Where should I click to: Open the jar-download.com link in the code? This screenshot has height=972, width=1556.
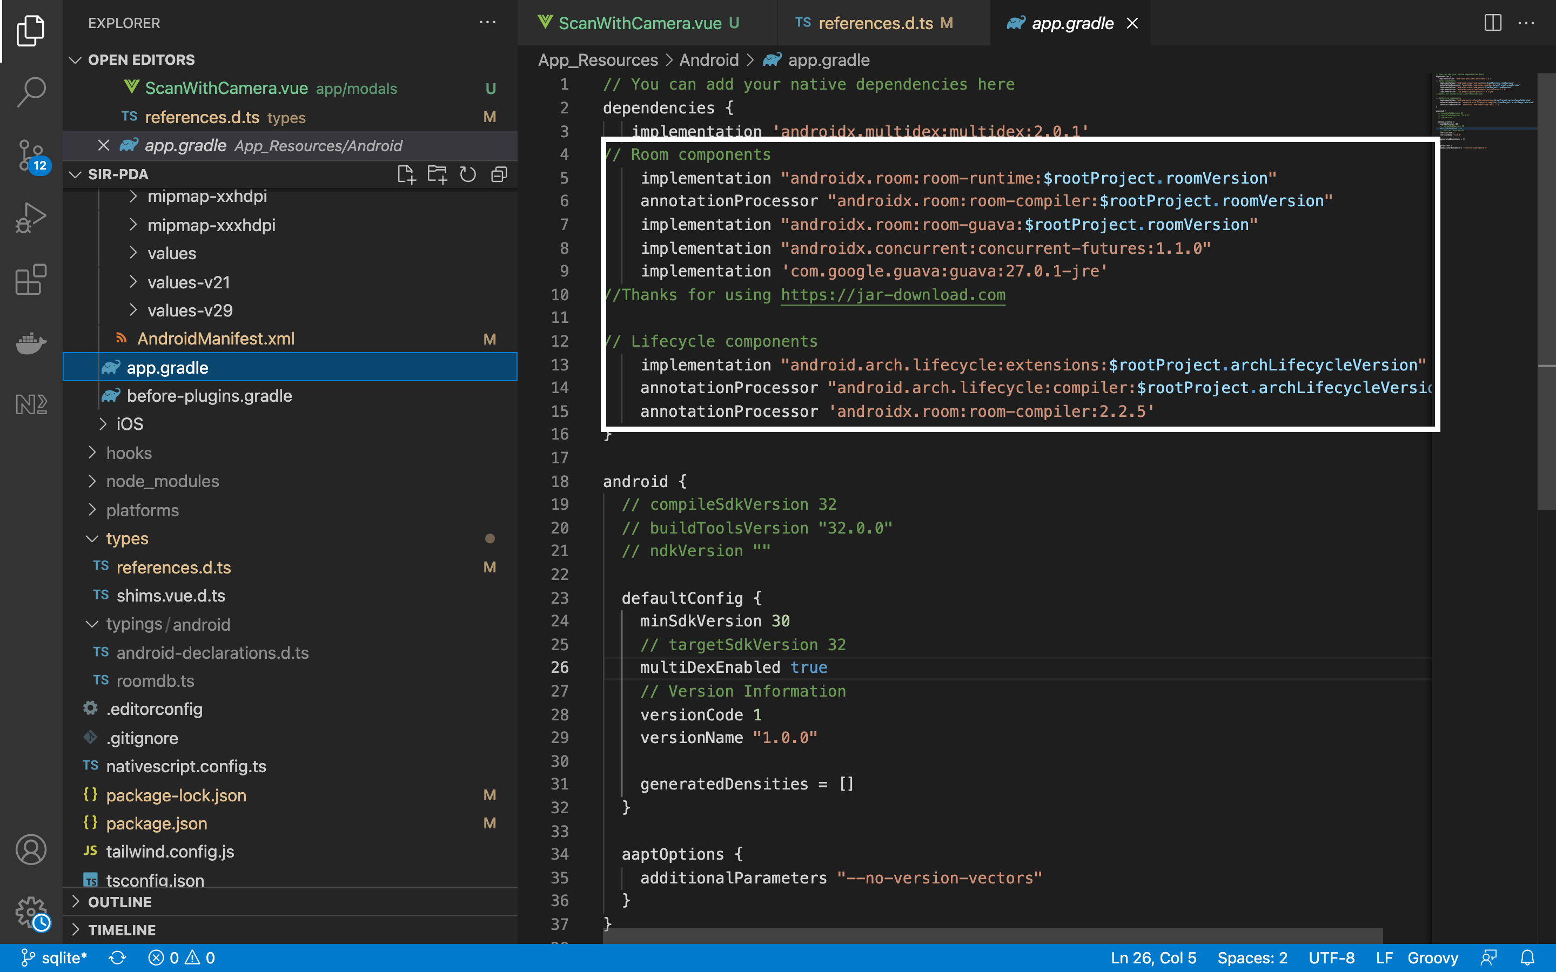click(x=893, y=295)
